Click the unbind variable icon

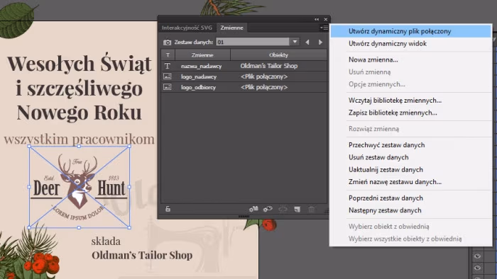point(283,209)
